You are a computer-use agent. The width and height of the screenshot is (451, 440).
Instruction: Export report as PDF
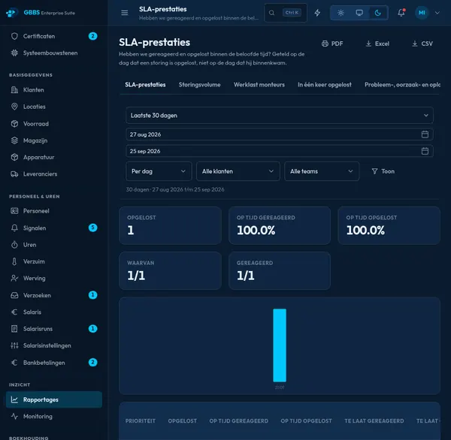332,44
